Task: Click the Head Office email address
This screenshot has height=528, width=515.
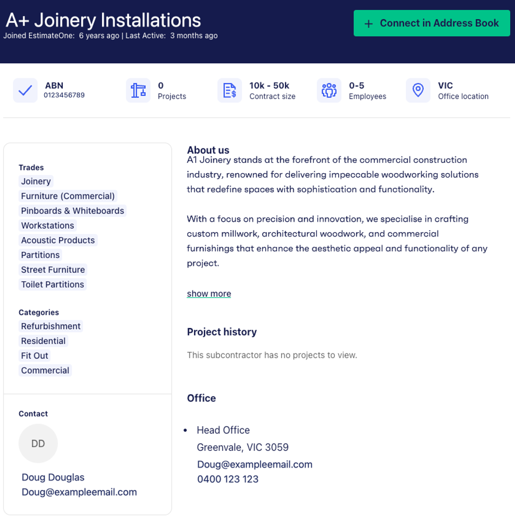Action: (x=255, y=464)
